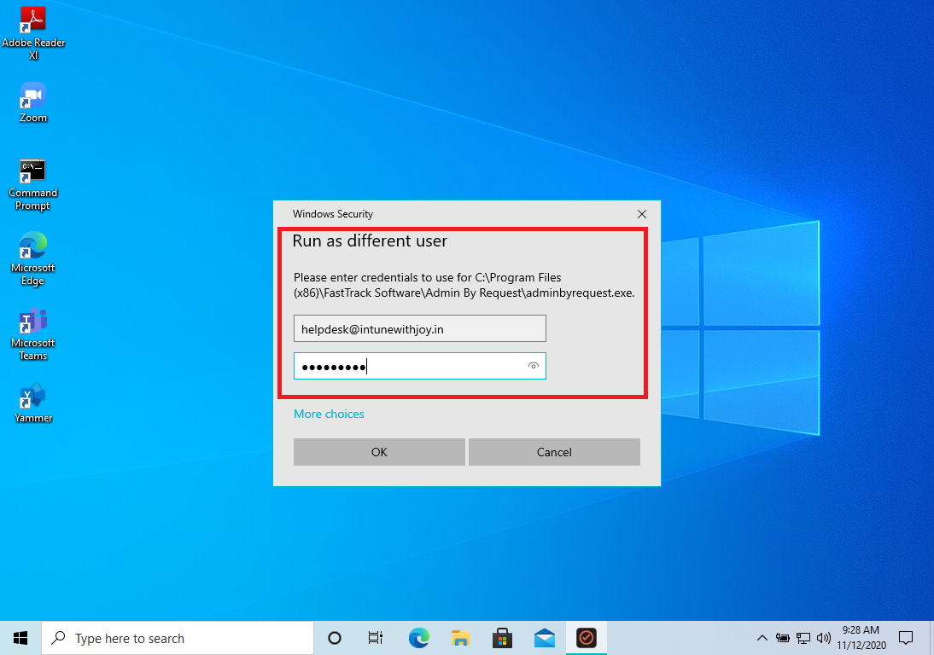Open the Yammer desktop shortcut
This screenshot has width=934, height=655.
click(x=33, y=403)
